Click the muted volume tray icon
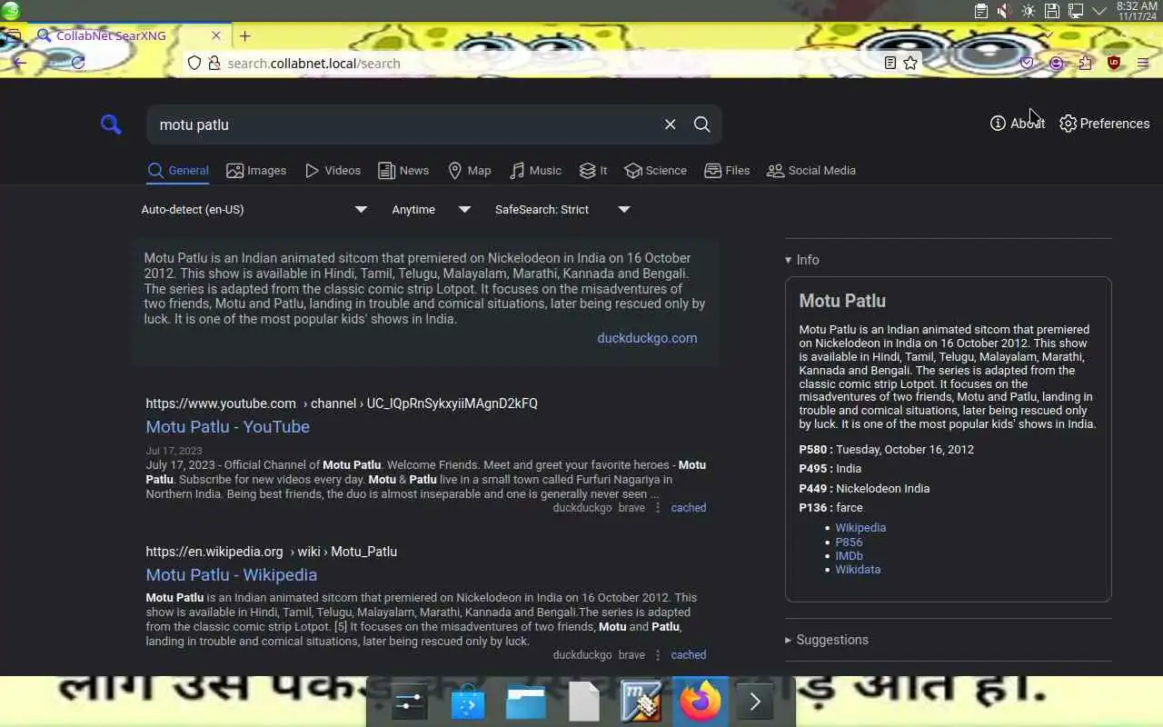The height and width of the screenshot is (727, 1163). tap(1004, 11)
